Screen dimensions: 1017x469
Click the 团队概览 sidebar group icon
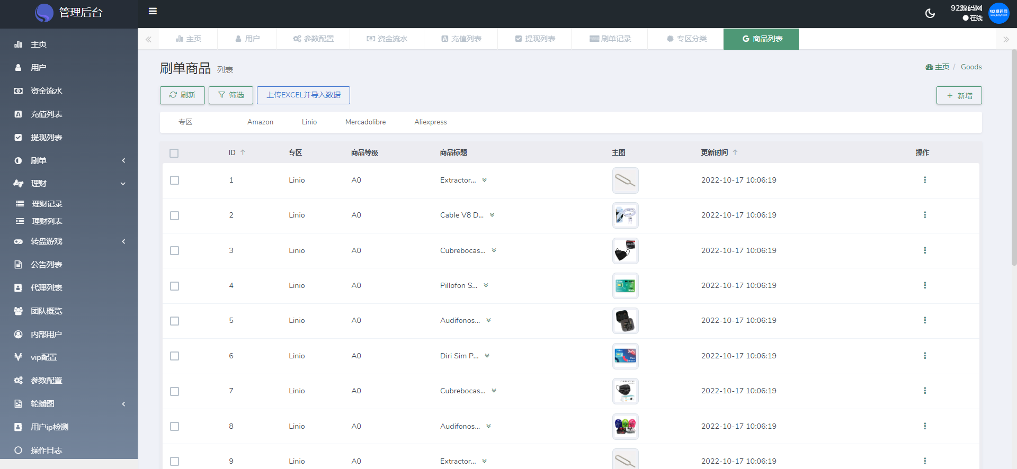[x=19, y=311]
